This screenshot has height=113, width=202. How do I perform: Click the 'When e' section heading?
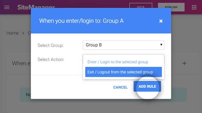pyautogui.click(x=21, y=63)
